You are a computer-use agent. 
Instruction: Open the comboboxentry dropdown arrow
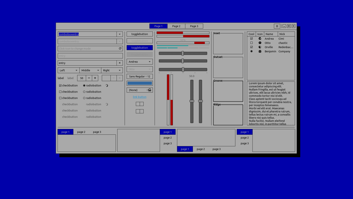point(120,34)
